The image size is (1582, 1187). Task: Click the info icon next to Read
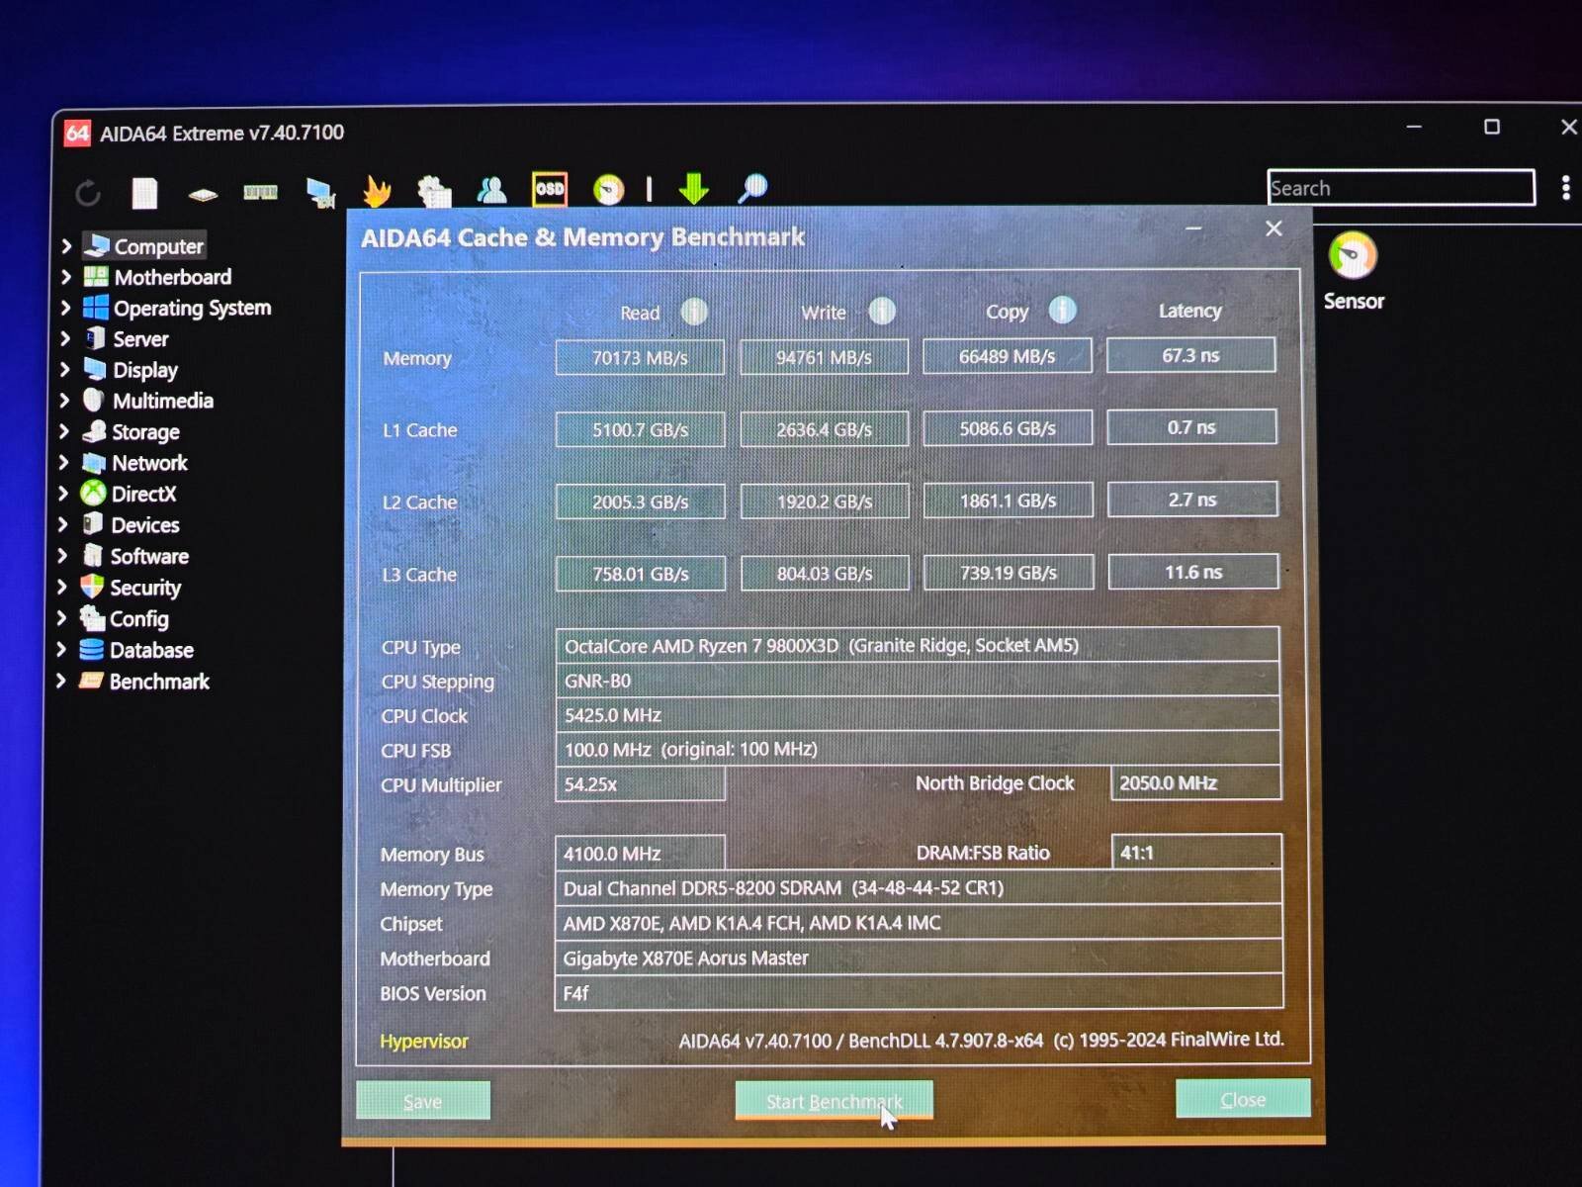[694, 313]
